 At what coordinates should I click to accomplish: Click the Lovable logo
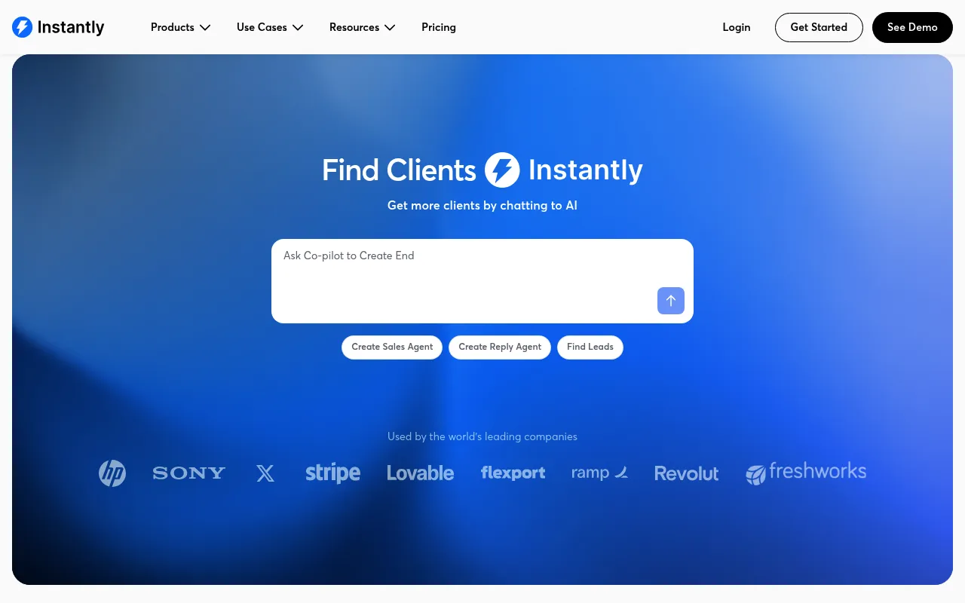[421, 473]
